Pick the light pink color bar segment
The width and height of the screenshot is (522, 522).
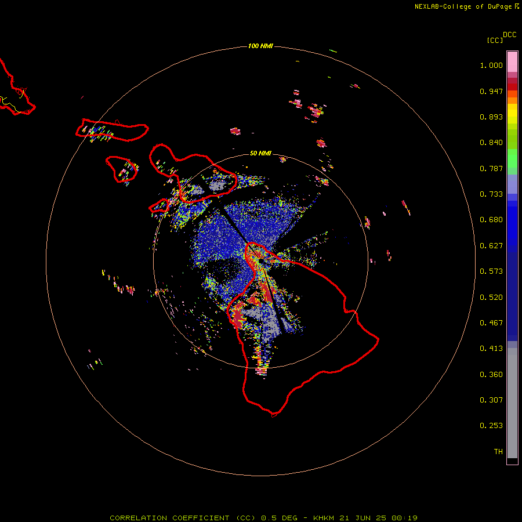pyautogui.click(x=512, y=62)
